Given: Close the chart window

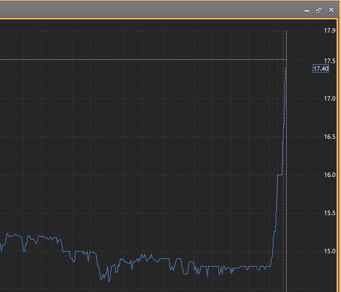Looking at the screenshot, I should [331, 10].
